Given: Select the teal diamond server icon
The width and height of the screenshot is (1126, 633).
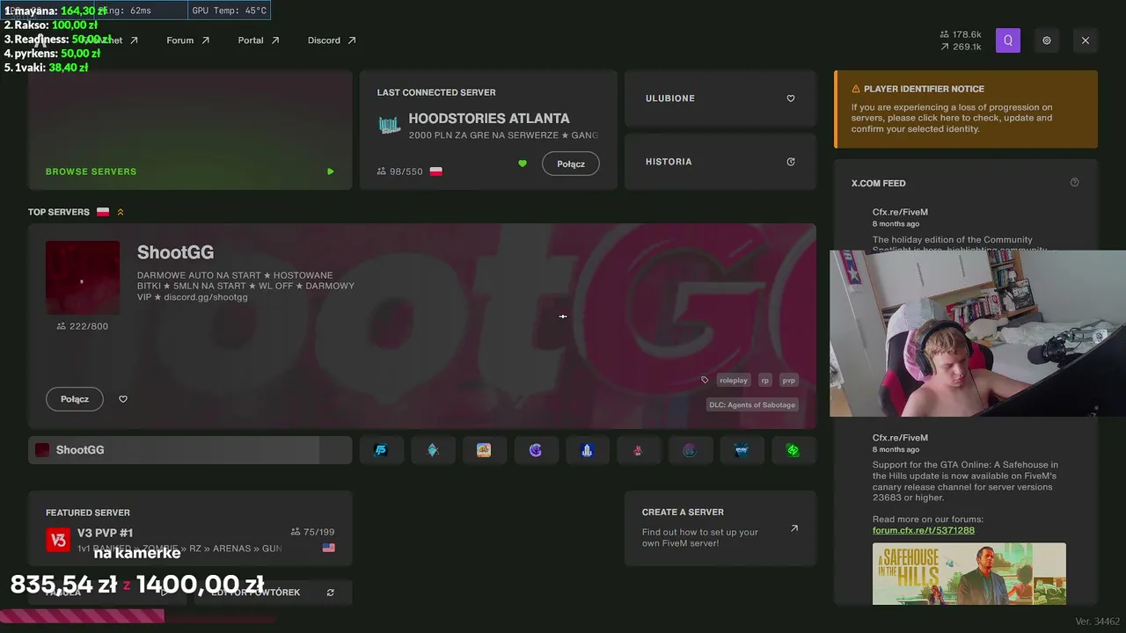Looking at the screenshot, I should [433, 450].
